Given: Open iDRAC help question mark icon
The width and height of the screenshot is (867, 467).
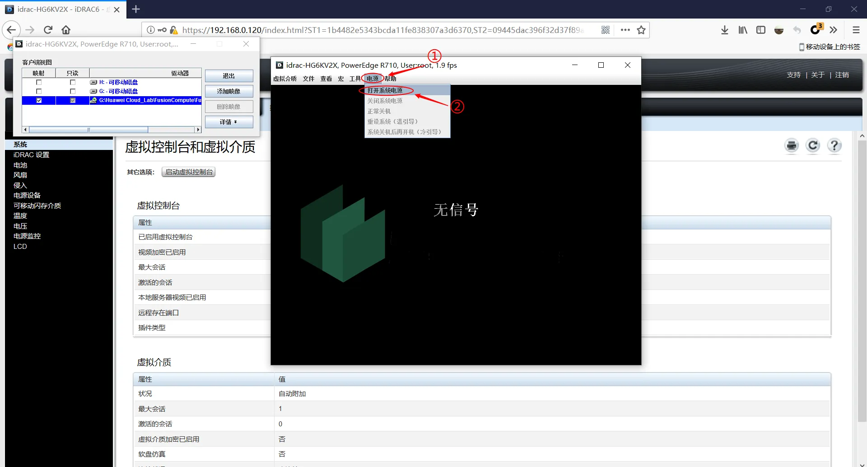Looking at the screenshot, I should click(834, 145).
